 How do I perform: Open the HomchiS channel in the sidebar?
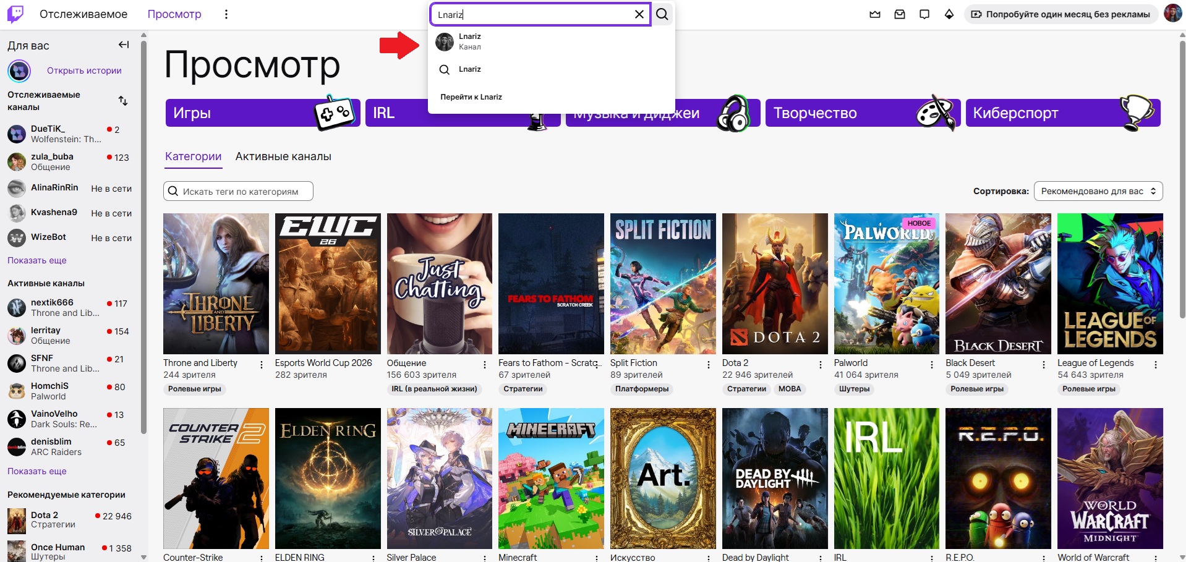pyautogui.click(x=69, y=391)
